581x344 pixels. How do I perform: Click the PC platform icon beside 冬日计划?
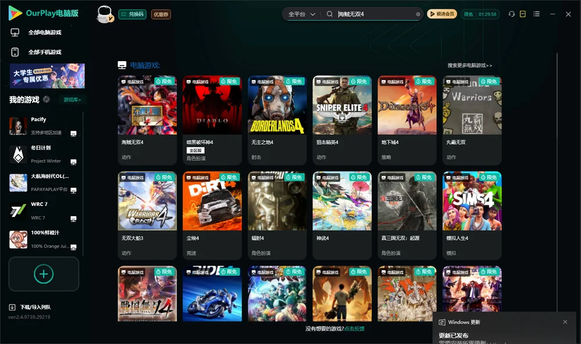73,162
